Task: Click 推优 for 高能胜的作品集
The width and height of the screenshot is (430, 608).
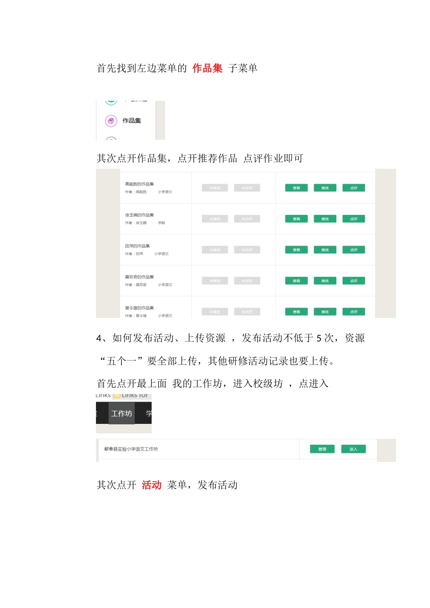Action: coord(325,188)
